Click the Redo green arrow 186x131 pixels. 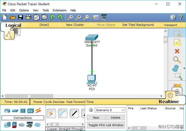click(61, 17)
